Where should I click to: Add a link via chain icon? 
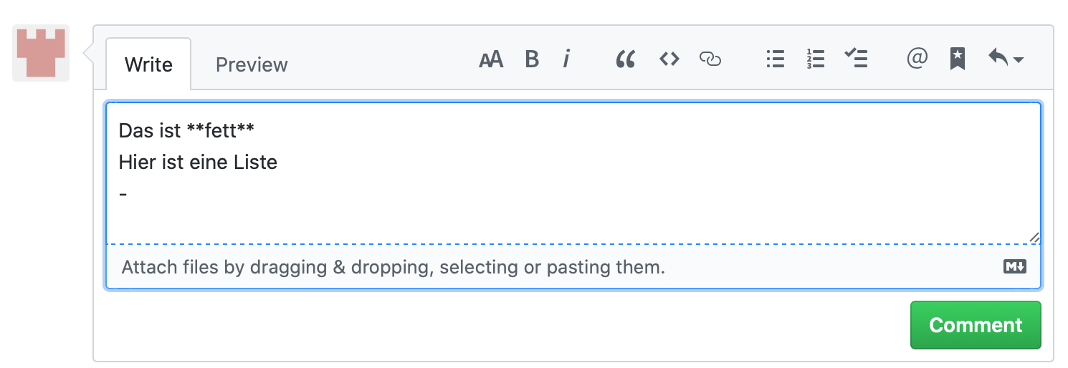(x=710, y=59)
